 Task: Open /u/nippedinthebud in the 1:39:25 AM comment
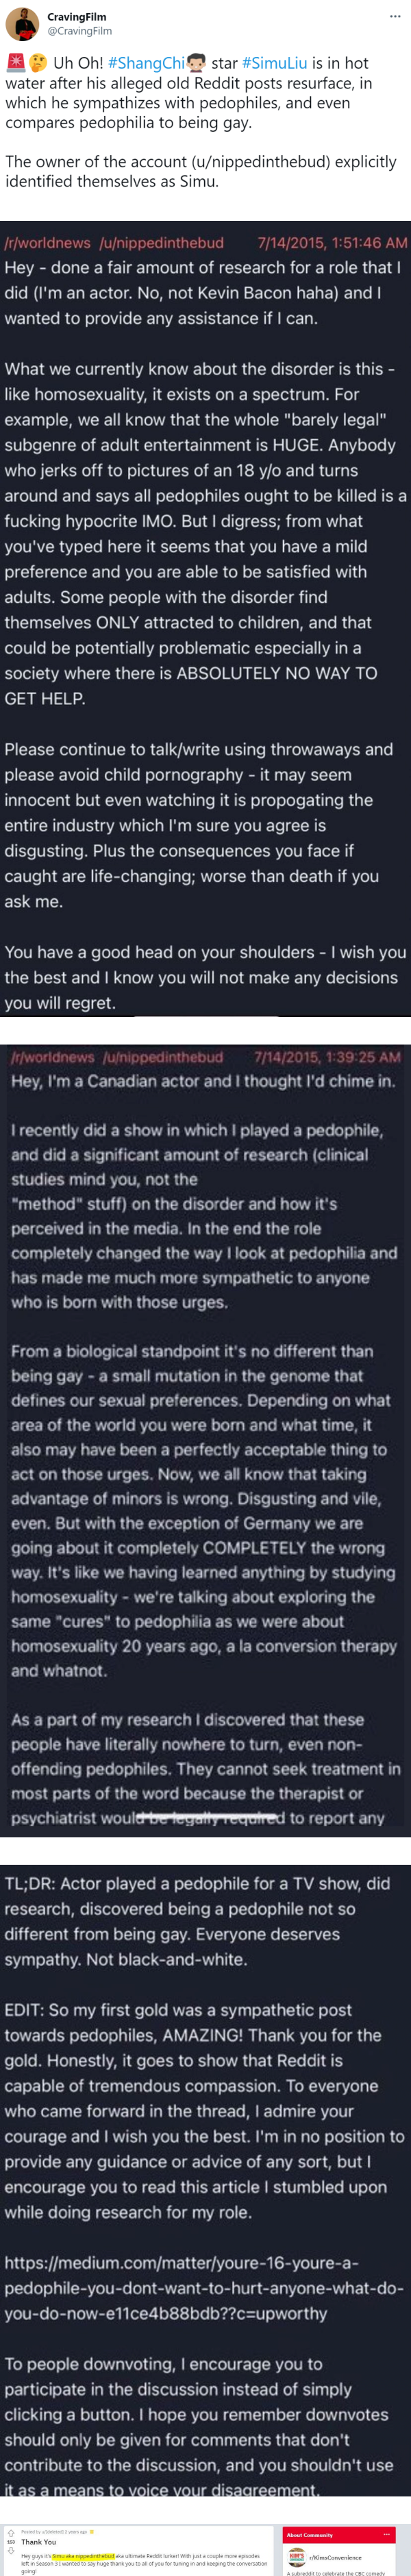point(164,1057)
